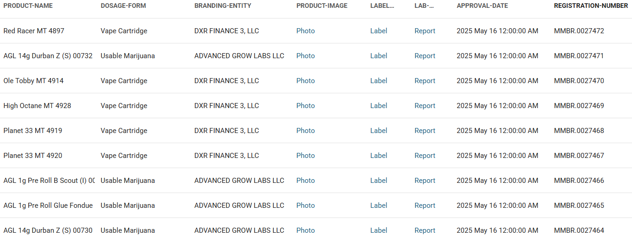Sort by BRANDING-ENTITY column header
This screenshot has height=242, width=632.
(x=223, y=6)
